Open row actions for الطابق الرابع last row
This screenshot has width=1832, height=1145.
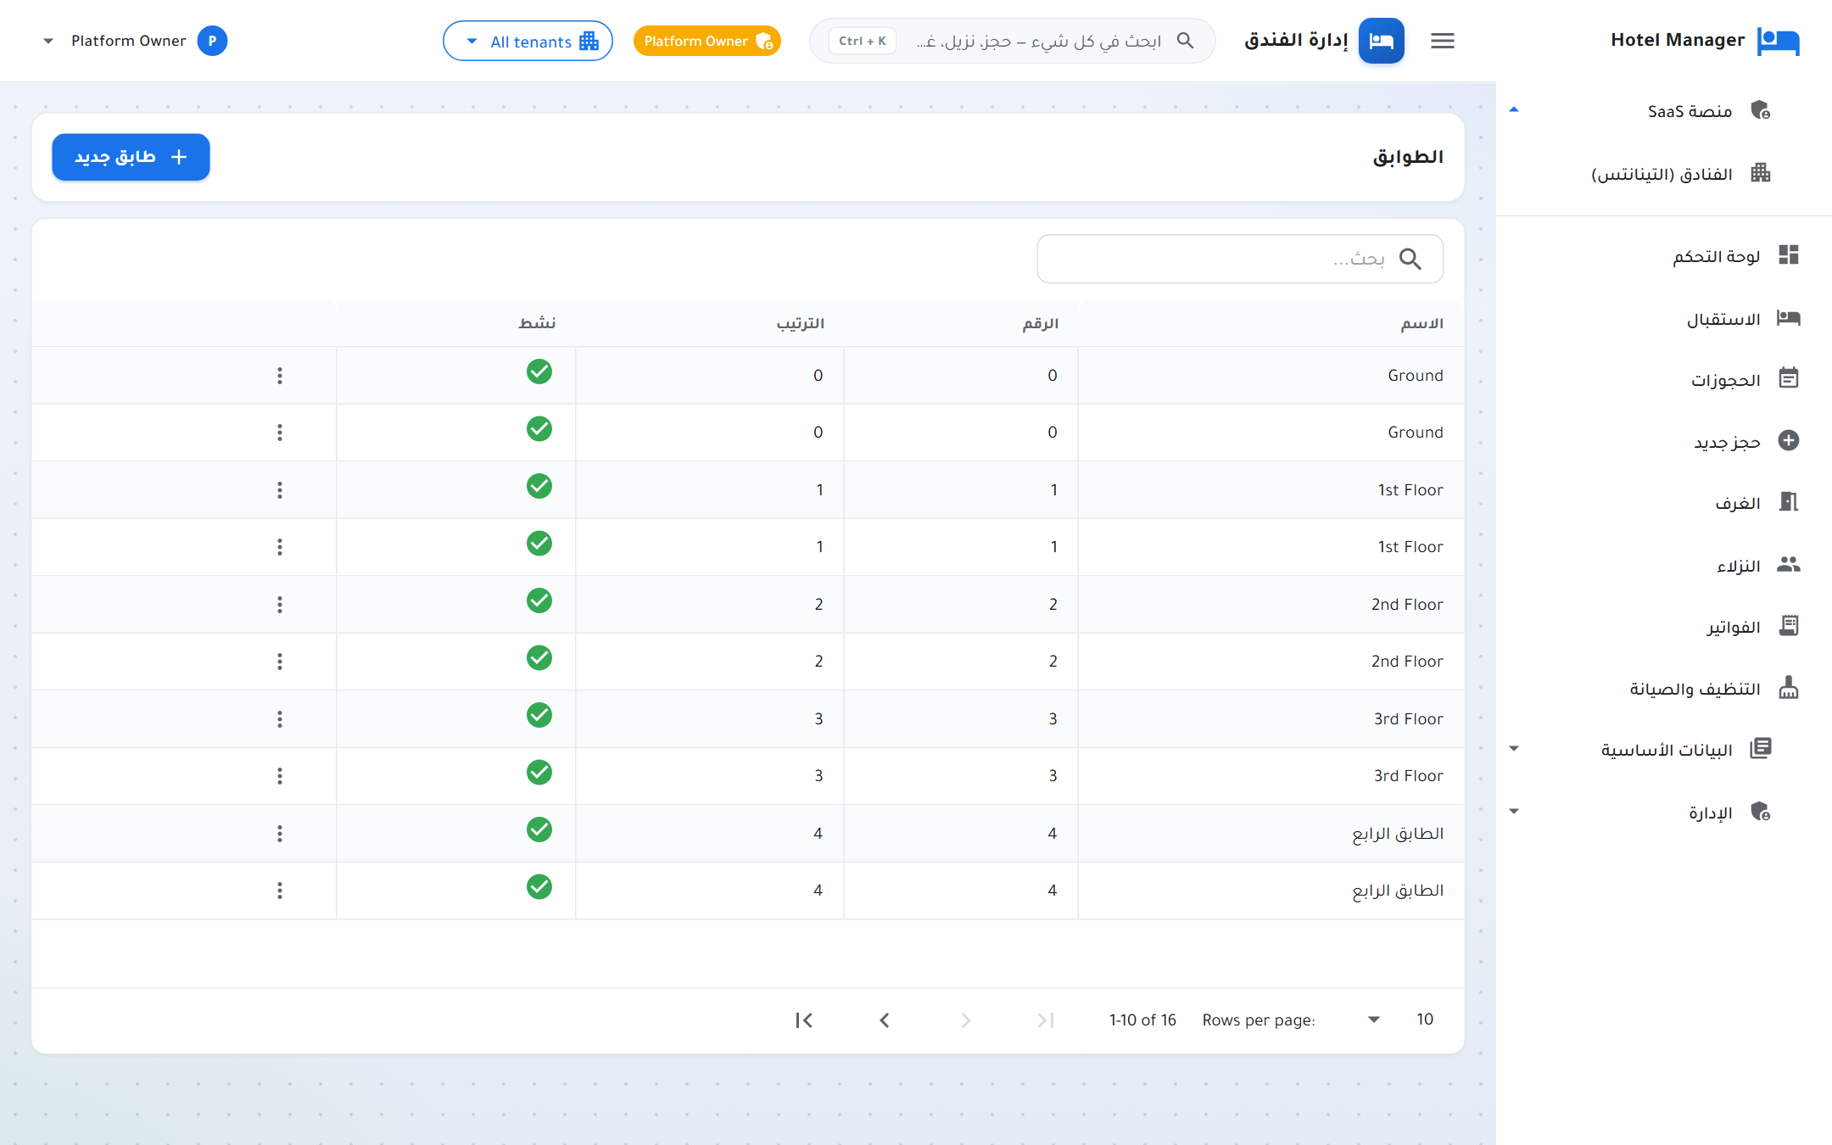point(279,891)
